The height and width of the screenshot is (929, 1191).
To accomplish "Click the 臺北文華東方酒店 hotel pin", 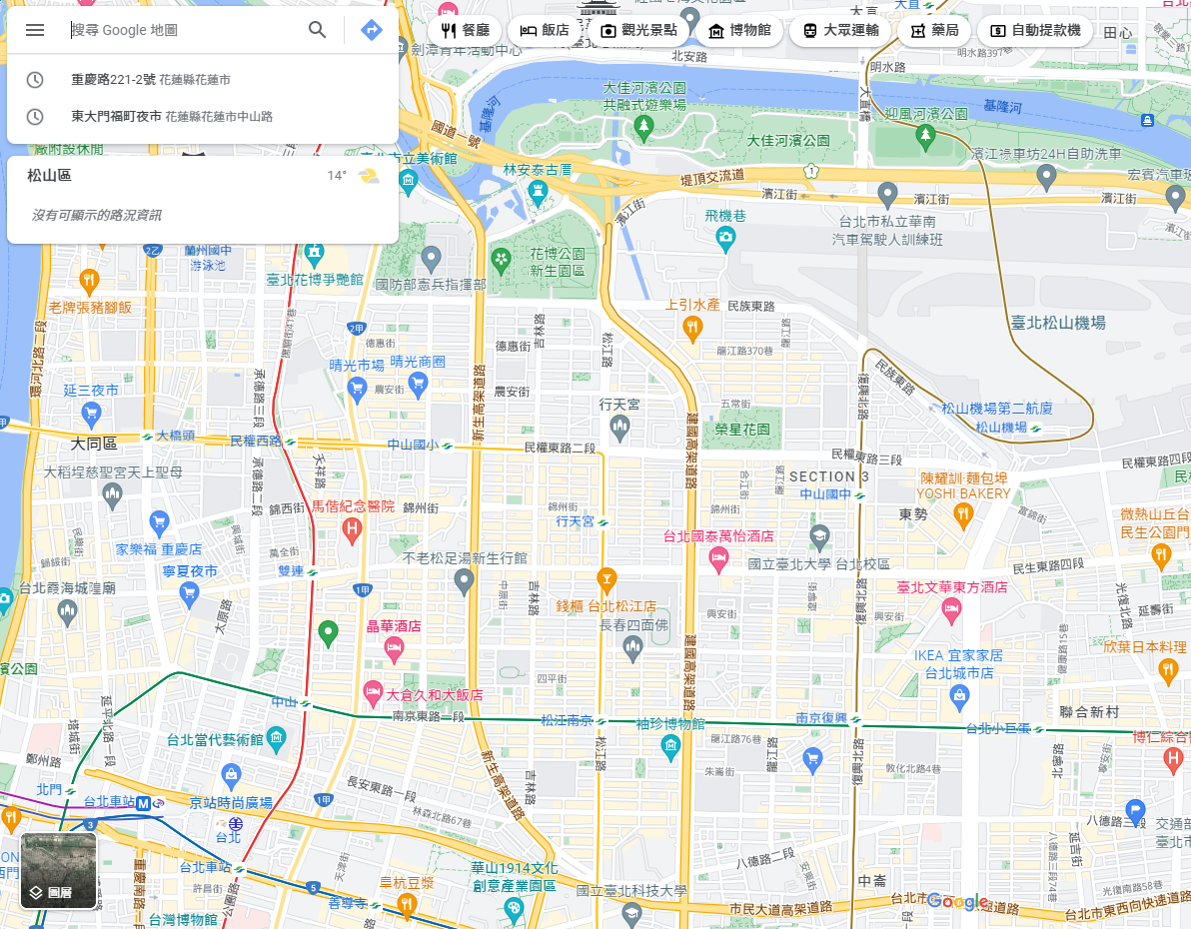I will pos(951,610).
